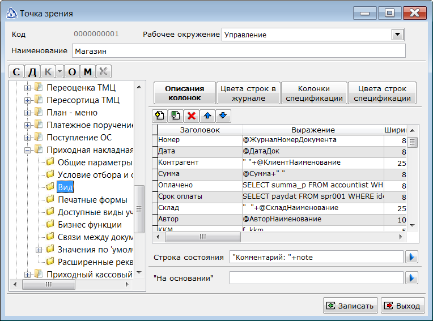This screenshot has width=433, height=321.
Task: Click the tree horizontal scrollbar thumb
Action: click(x=49, y=284)
